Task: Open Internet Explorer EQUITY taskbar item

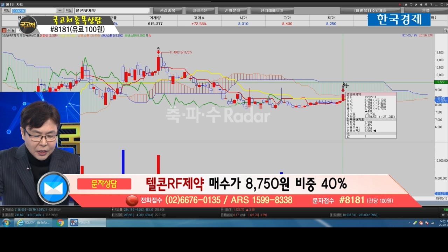Action: pos(34,223)
